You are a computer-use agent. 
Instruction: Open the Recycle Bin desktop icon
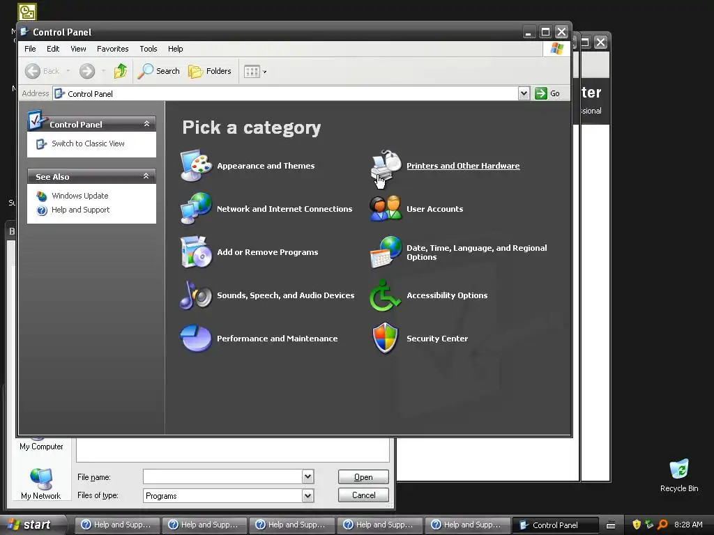tap(679, 475)
